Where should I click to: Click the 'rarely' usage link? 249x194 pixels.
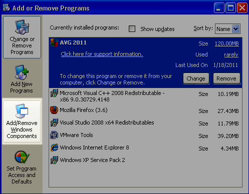pos(231,54)
